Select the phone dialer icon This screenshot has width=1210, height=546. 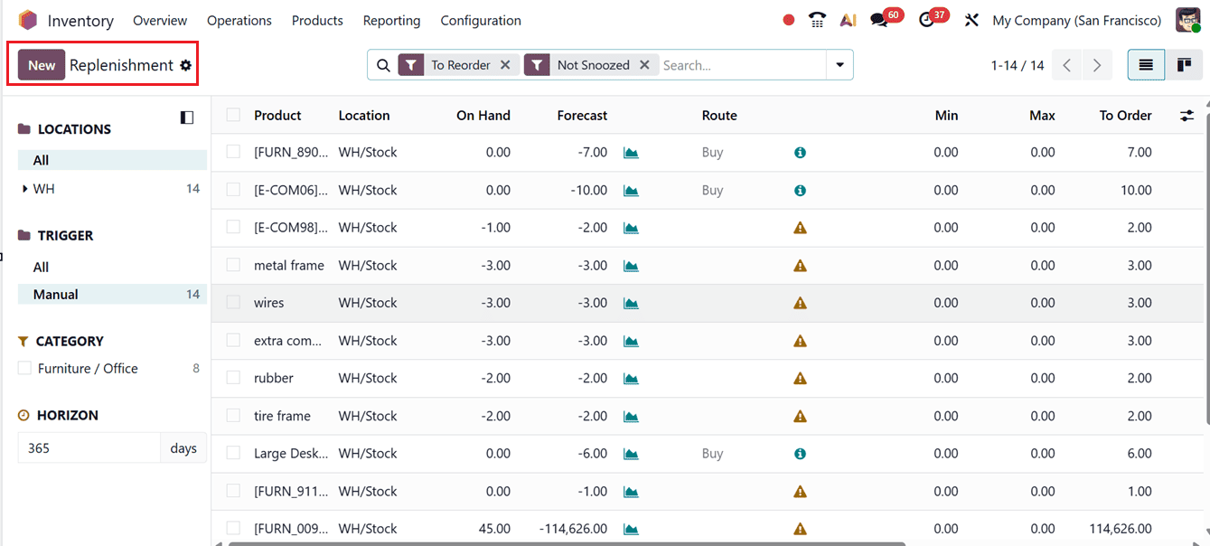(x=817, y=19)
